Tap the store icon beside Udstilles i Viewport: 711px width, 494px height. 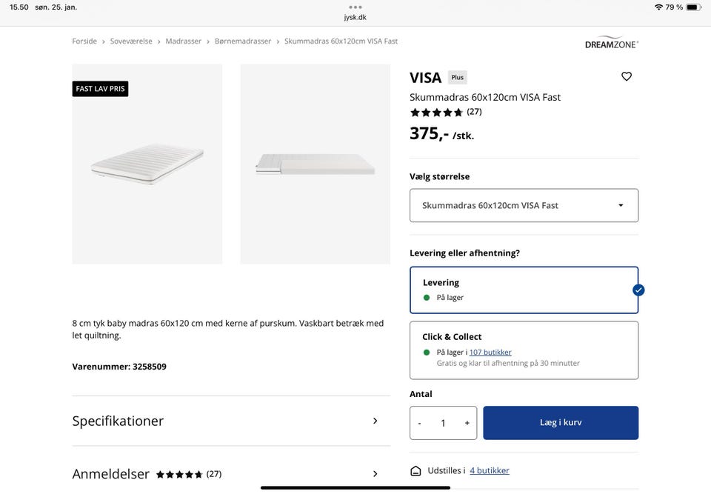415,471
